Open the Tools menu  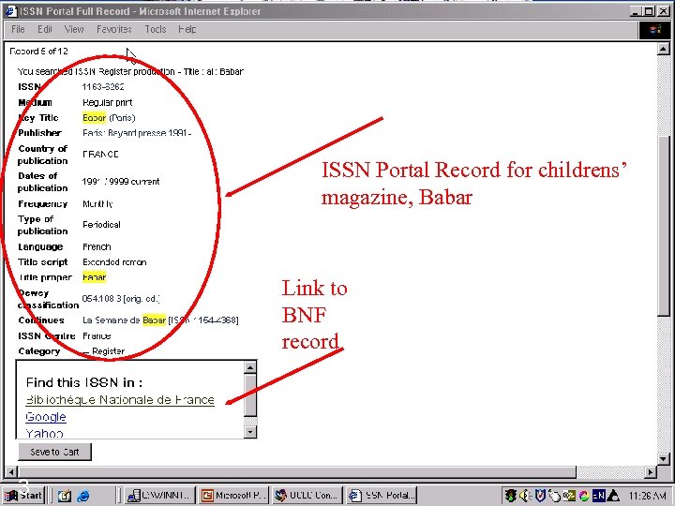pos(156,29)
